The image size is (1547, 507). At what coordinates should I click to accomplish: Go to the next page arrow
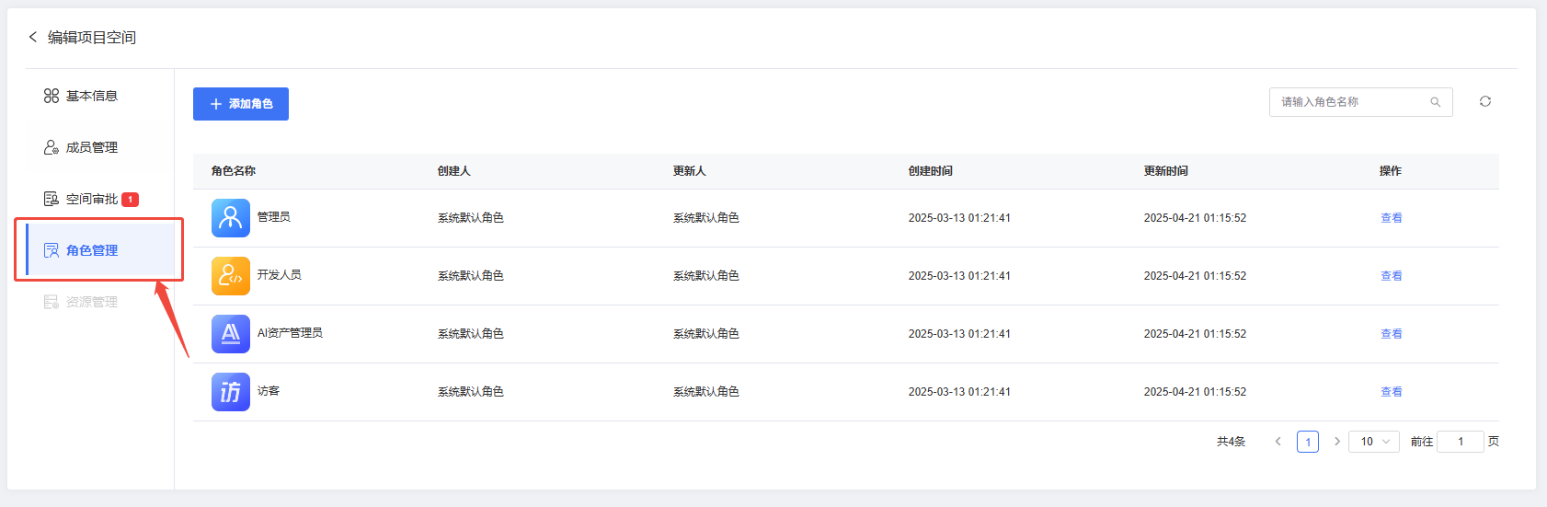tap(1337, 442)
